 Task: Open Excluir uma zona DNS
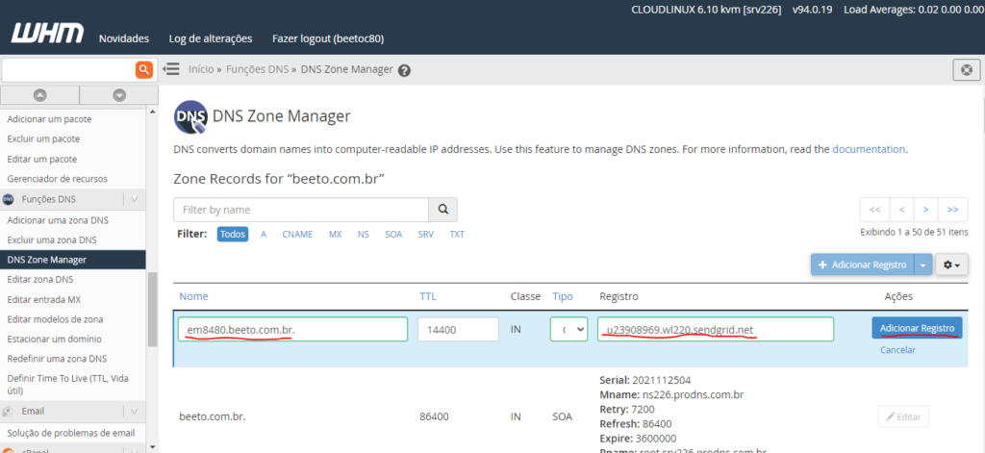click(52, 240)
